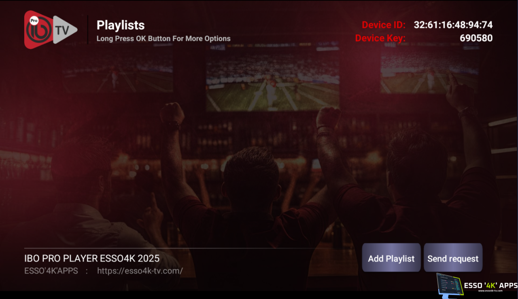Click the ESSO'4K'APPS playlist name label
The height and width of the screenshot is (299, 518).
51,271
